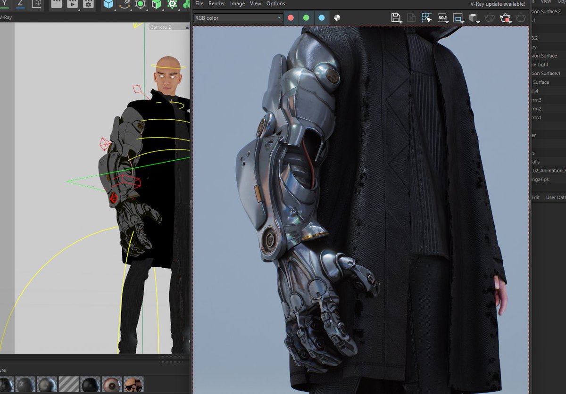Select 'rrrr.1' object in list
The width and height of the screenshot is (566, 394).
(x=537, y=117)
